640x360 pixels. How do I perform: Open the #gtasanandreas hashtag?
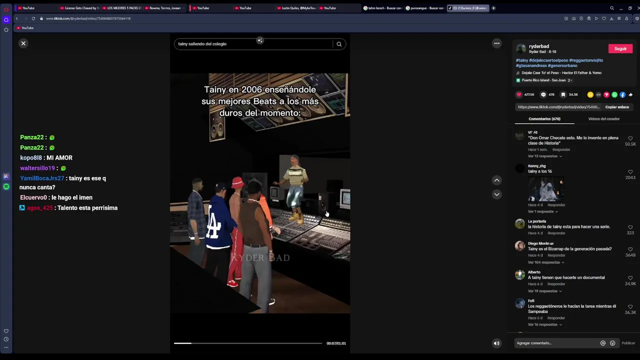(x=531, y=65)
